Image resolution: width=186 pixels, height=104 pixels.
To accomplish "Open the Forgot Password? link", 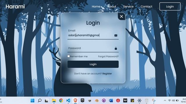I will [108, 57].
